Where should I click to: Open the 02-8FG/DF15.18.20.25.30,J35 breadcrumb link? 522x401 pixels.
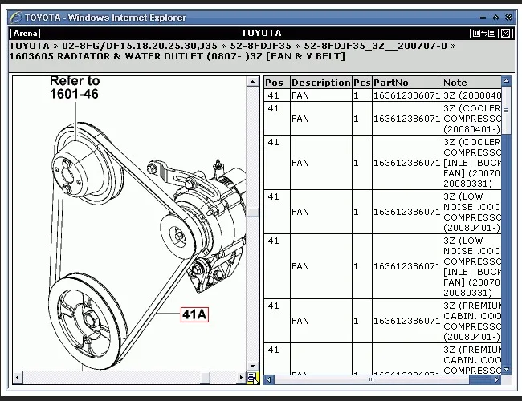[140, 46]
